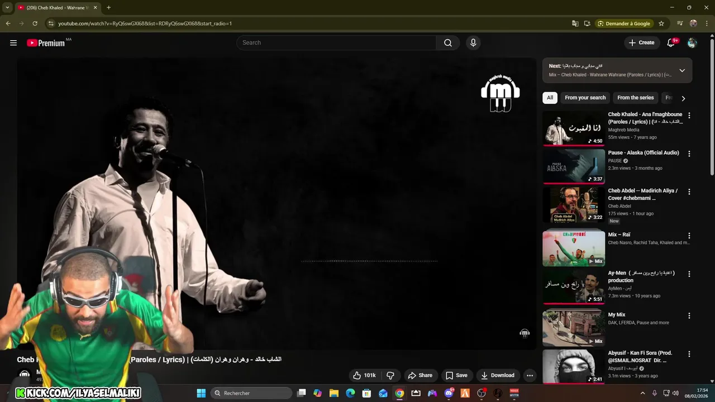
Task: Open options for Pause - Alaska video
Action: point(689,154)
